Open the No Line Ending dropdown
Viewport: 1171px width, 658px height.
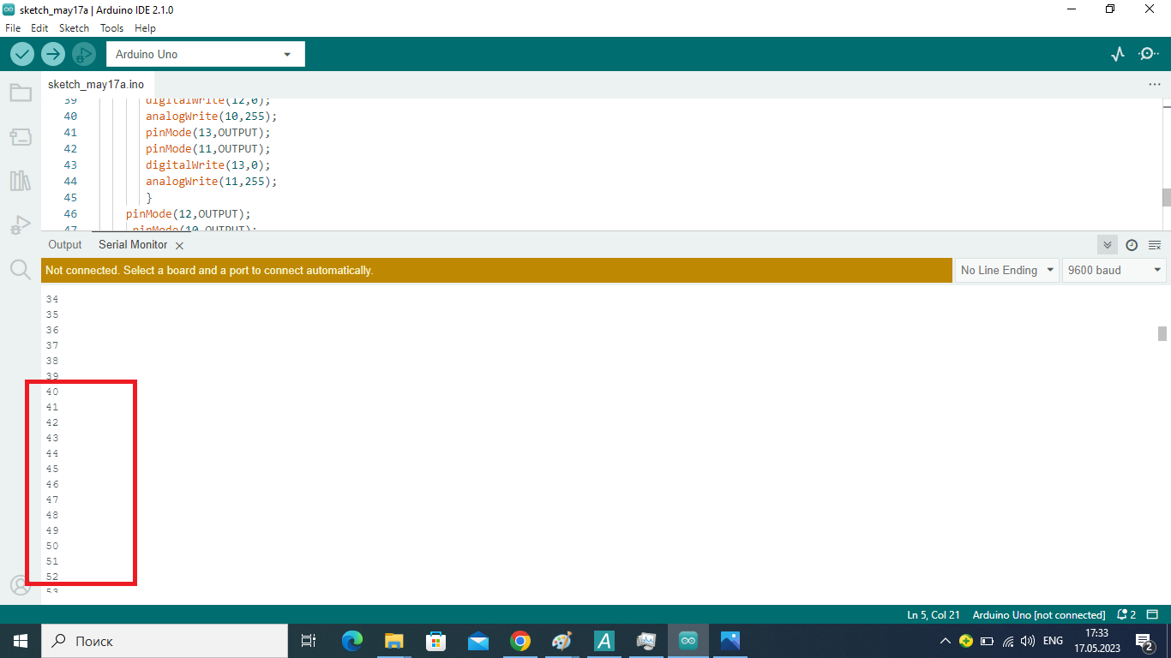[x=1007, y=270]
